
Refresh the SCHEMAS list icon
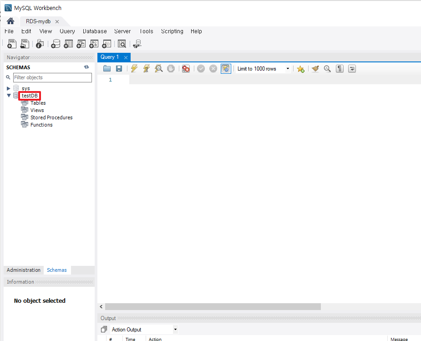point(86,67)
